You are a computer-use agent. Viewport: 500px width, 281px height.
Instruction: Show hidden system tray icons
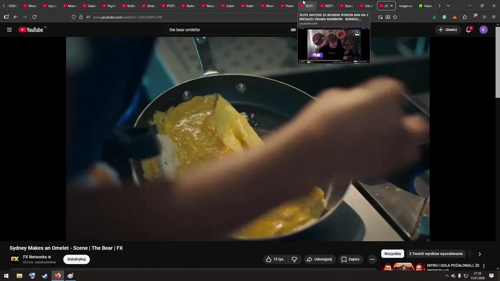(x=447, y=276)
